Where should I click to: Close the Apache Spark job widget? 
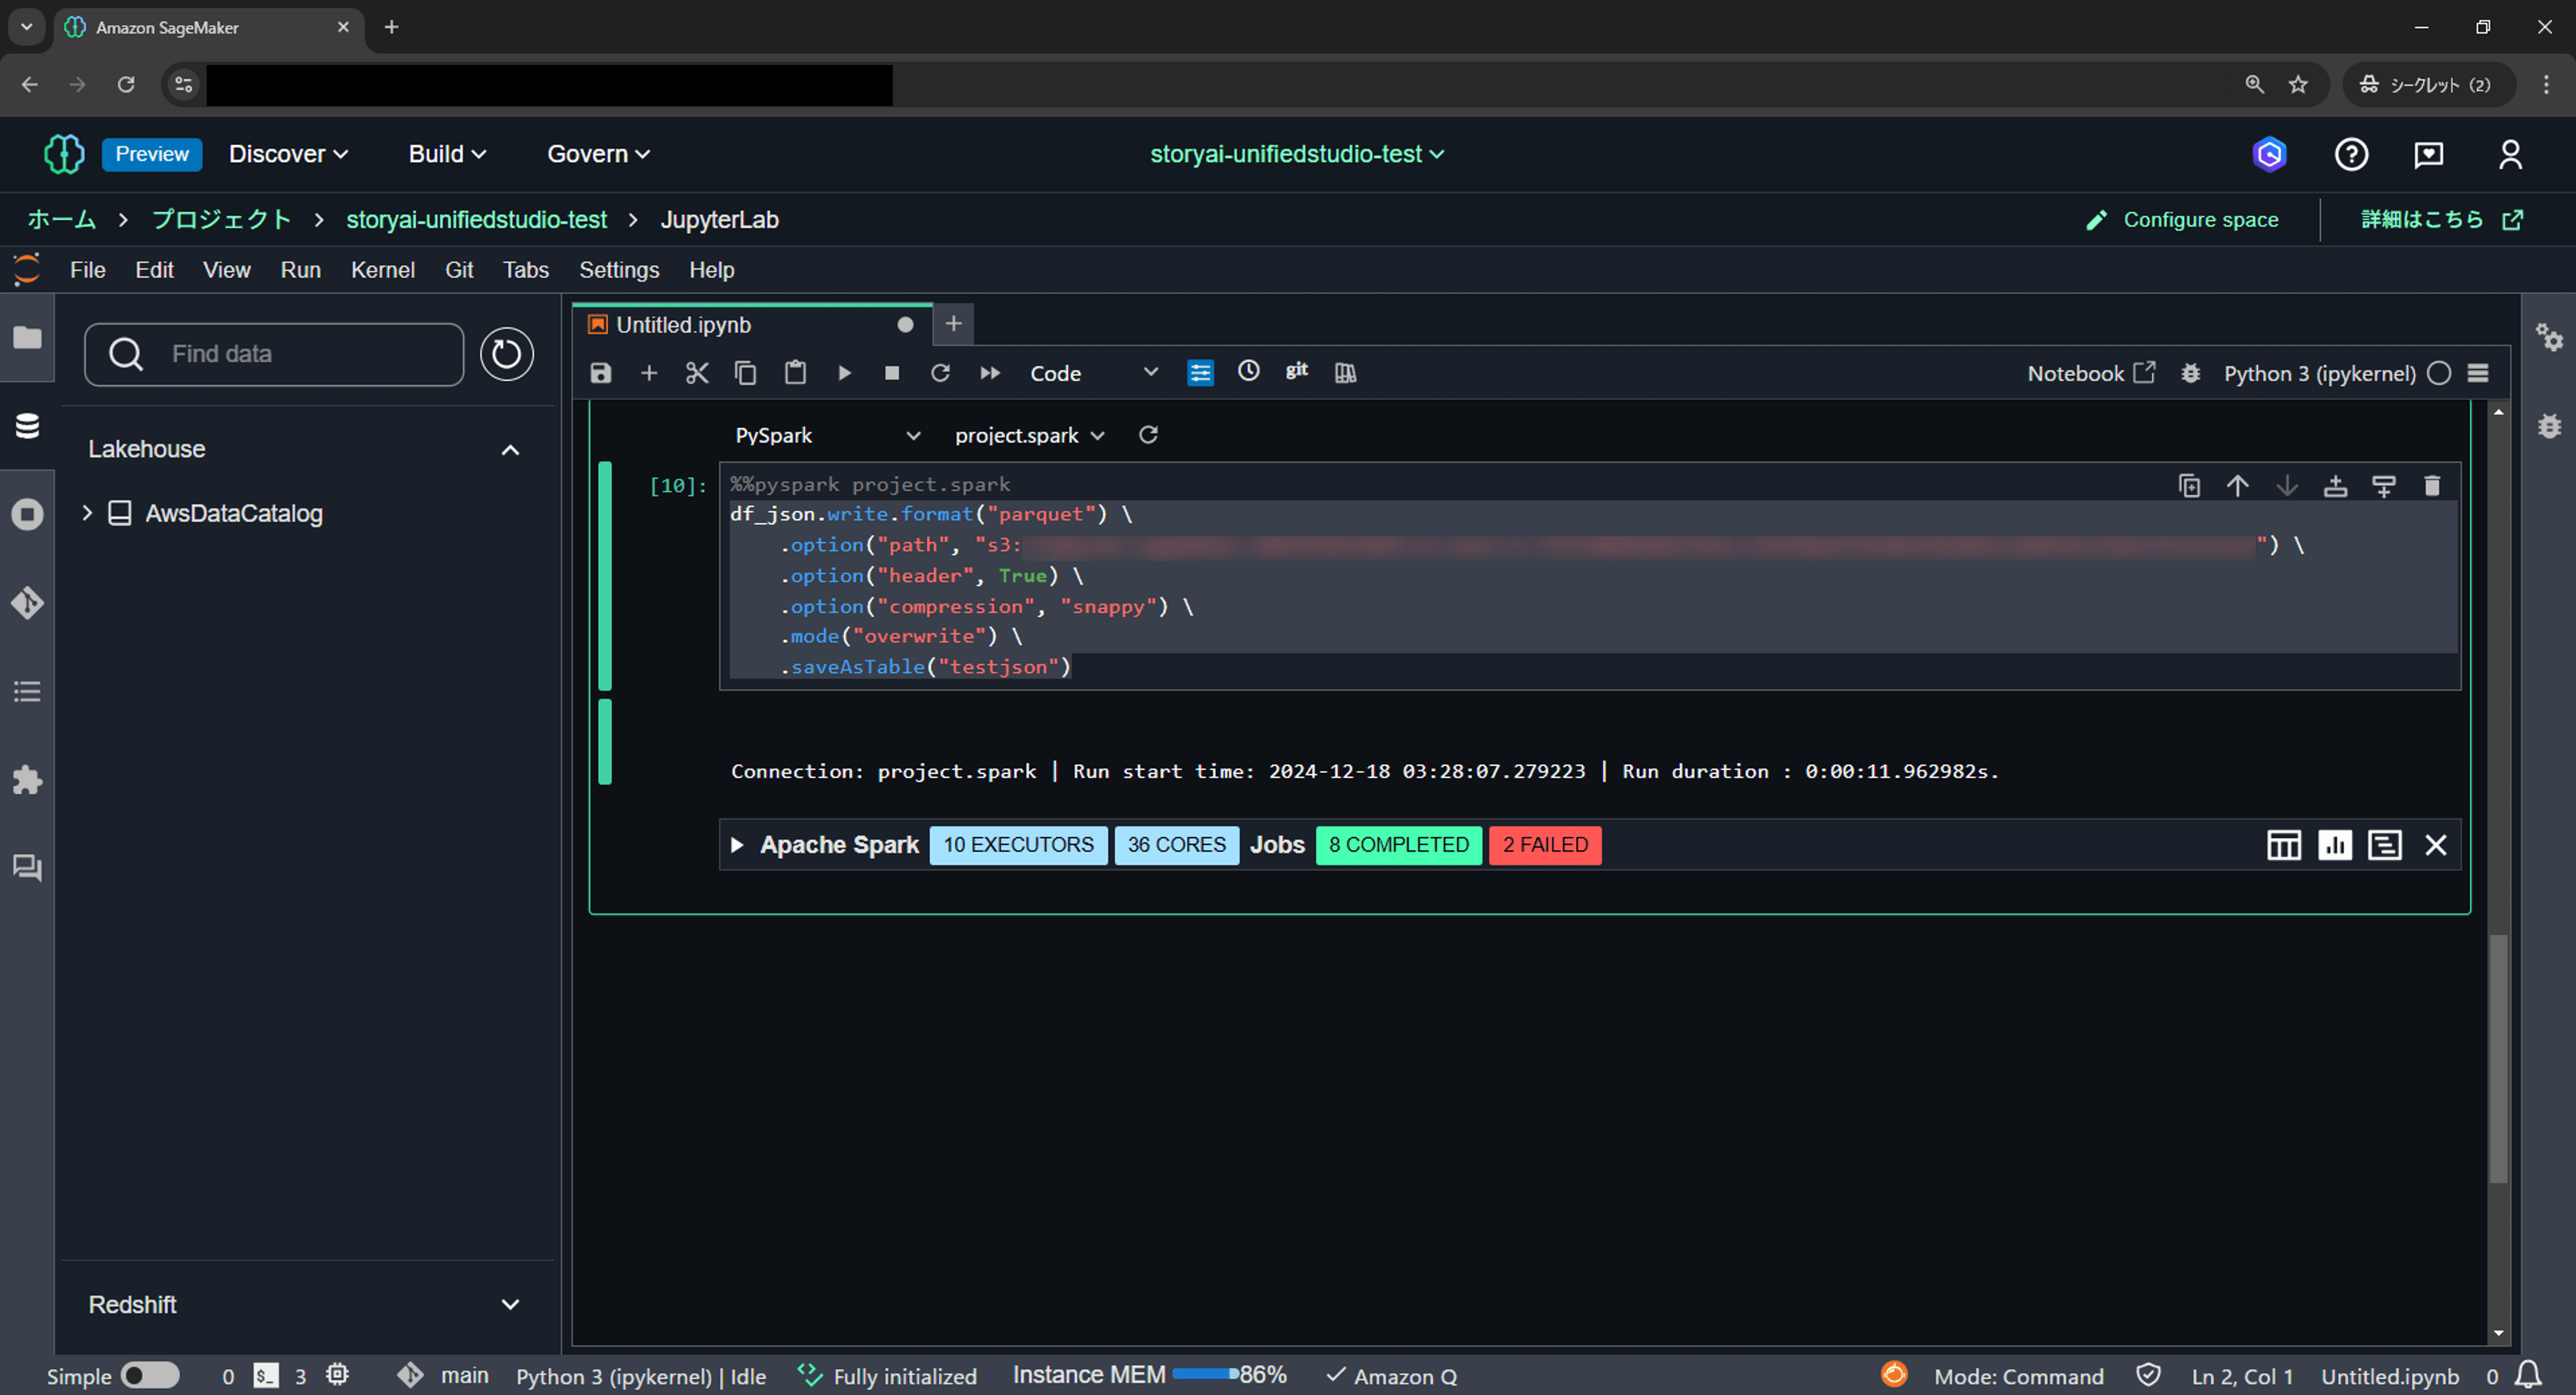(x=2436, y=845)
